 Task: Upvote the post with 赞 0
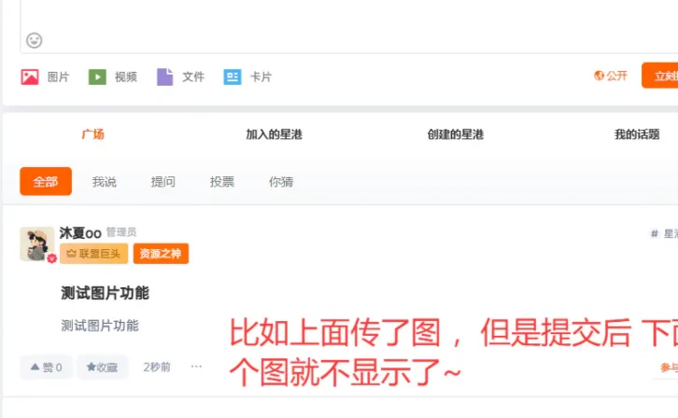[47, 367]
